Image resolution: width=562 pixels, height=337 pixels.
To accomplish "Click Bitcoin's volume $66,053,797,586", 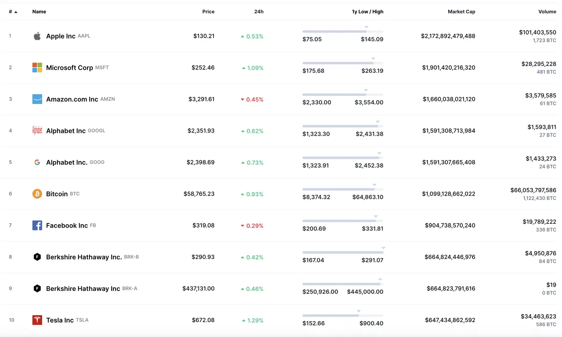I will [x=533, y=190].
